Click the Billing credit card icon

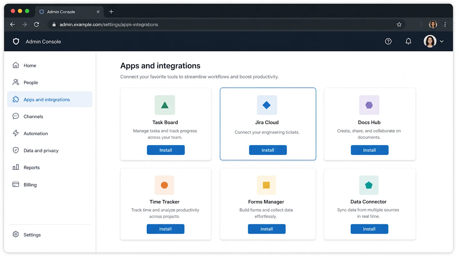pos(16,184)
